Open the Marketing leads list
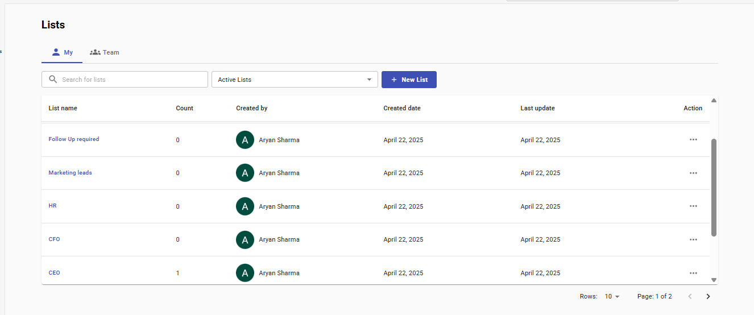The image size is (754, 315). 70,173
